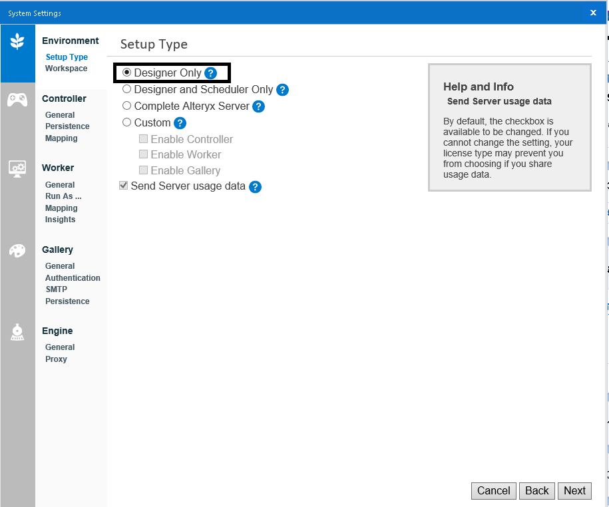Select Complete Alteryx Server option

point(126,106)
